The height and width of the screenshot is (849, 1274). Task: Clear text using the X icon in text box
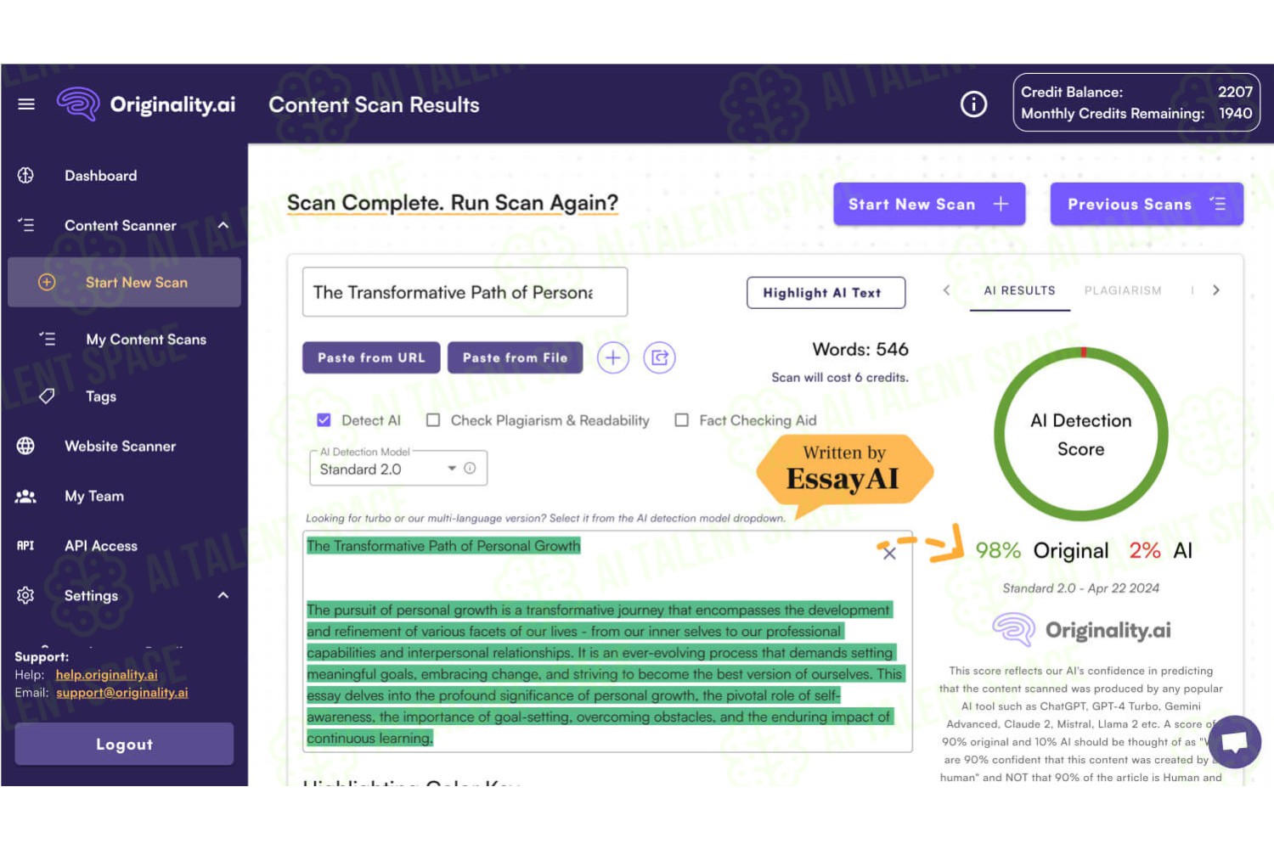(889, 554)
